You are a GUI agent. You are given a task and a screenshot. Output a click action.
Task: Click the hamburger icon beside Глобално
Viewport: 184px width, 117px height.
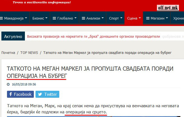[54, 18]
